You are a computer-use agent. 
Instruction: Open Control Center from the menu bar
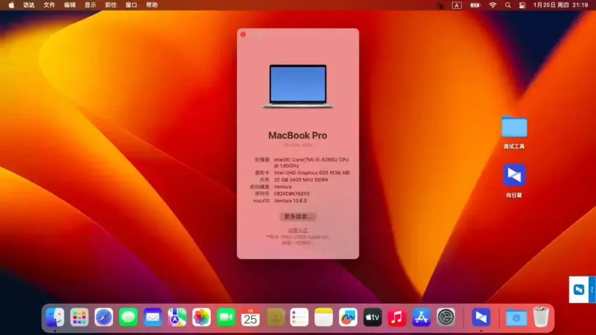(x=522, y=5)
